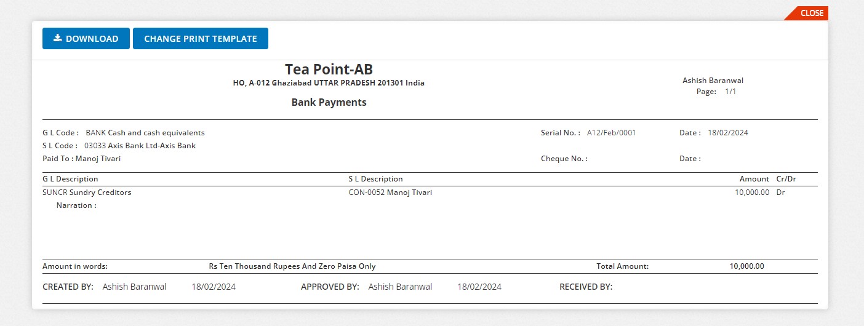Click the Tea Point-AB company heading
The width and height of the screenshot is (864, 326).
click(x=329, y=70)
